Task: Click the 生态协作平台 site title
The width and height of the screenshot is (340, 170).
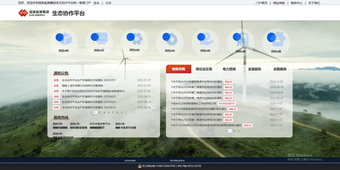Action: pos(68,13)
